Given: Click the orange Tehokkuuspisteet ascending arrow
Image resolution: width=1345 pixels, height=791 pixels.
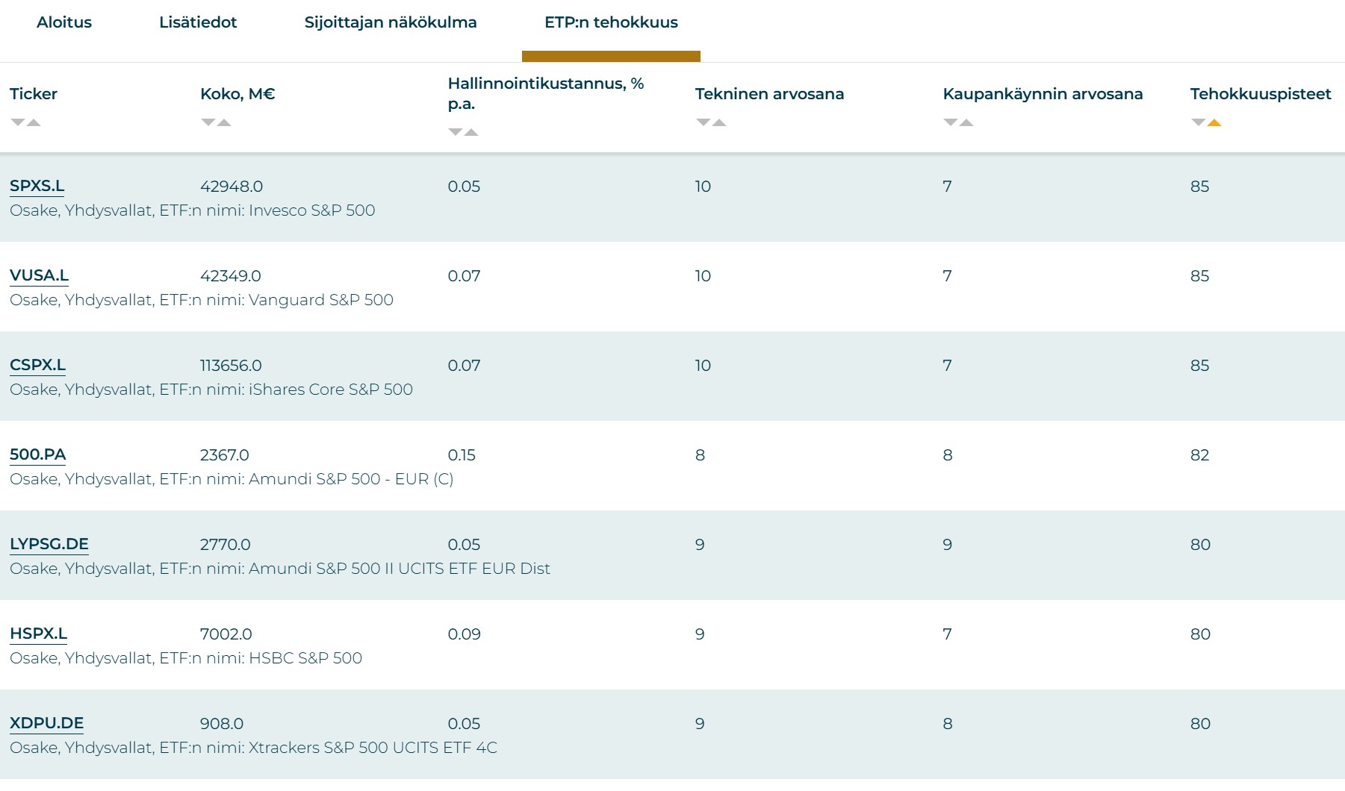Looking at the screenshot, I should point(1214,122).
